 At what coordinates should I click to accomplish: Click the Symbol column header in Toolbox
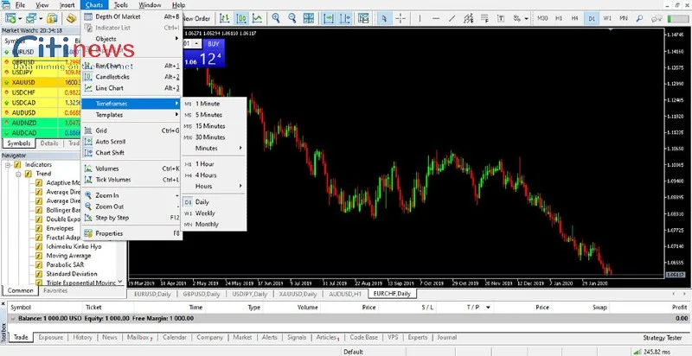tap(20, 308)
